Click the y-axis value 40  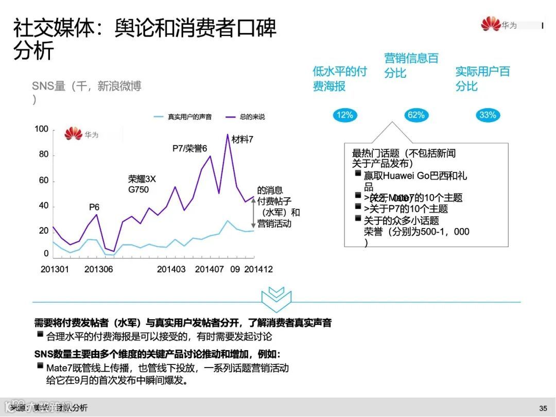pos(44,205)
